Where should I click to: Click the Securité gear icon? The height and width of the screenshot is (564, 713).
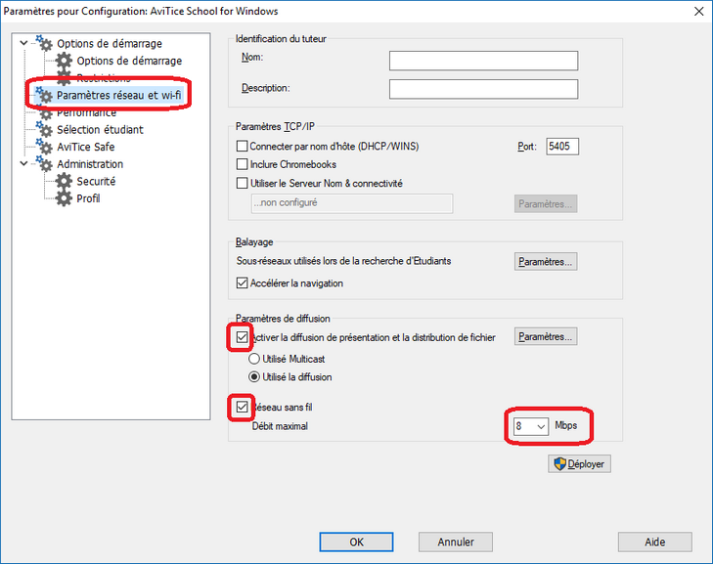point(64,182)
